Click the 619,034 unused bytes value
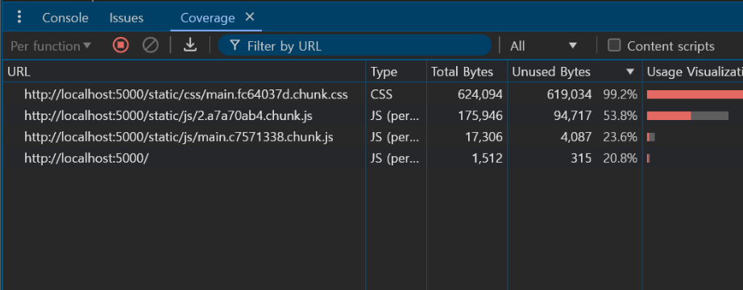 (x=569, y=94)
